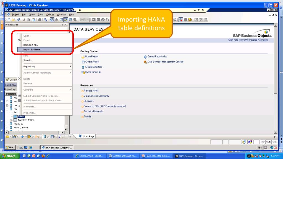Expand the HANA_30 datastore node
The height and width of the screenshot is (212, 283).
click(7, 124)
